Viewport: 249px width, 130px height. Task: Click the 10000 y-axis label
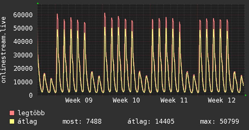coord(23,82)
